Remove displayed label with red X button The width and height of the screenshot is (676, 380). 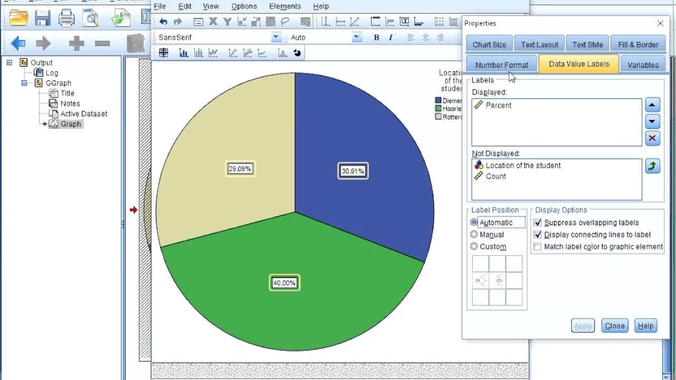(652, 138)
